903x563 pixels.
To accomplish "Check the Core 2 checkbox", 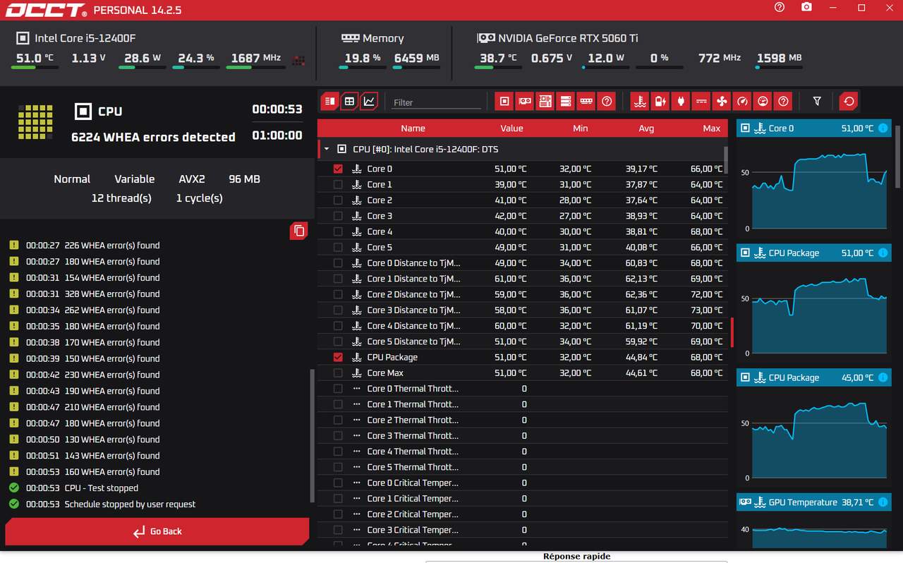I will click(x=338, y=200).
